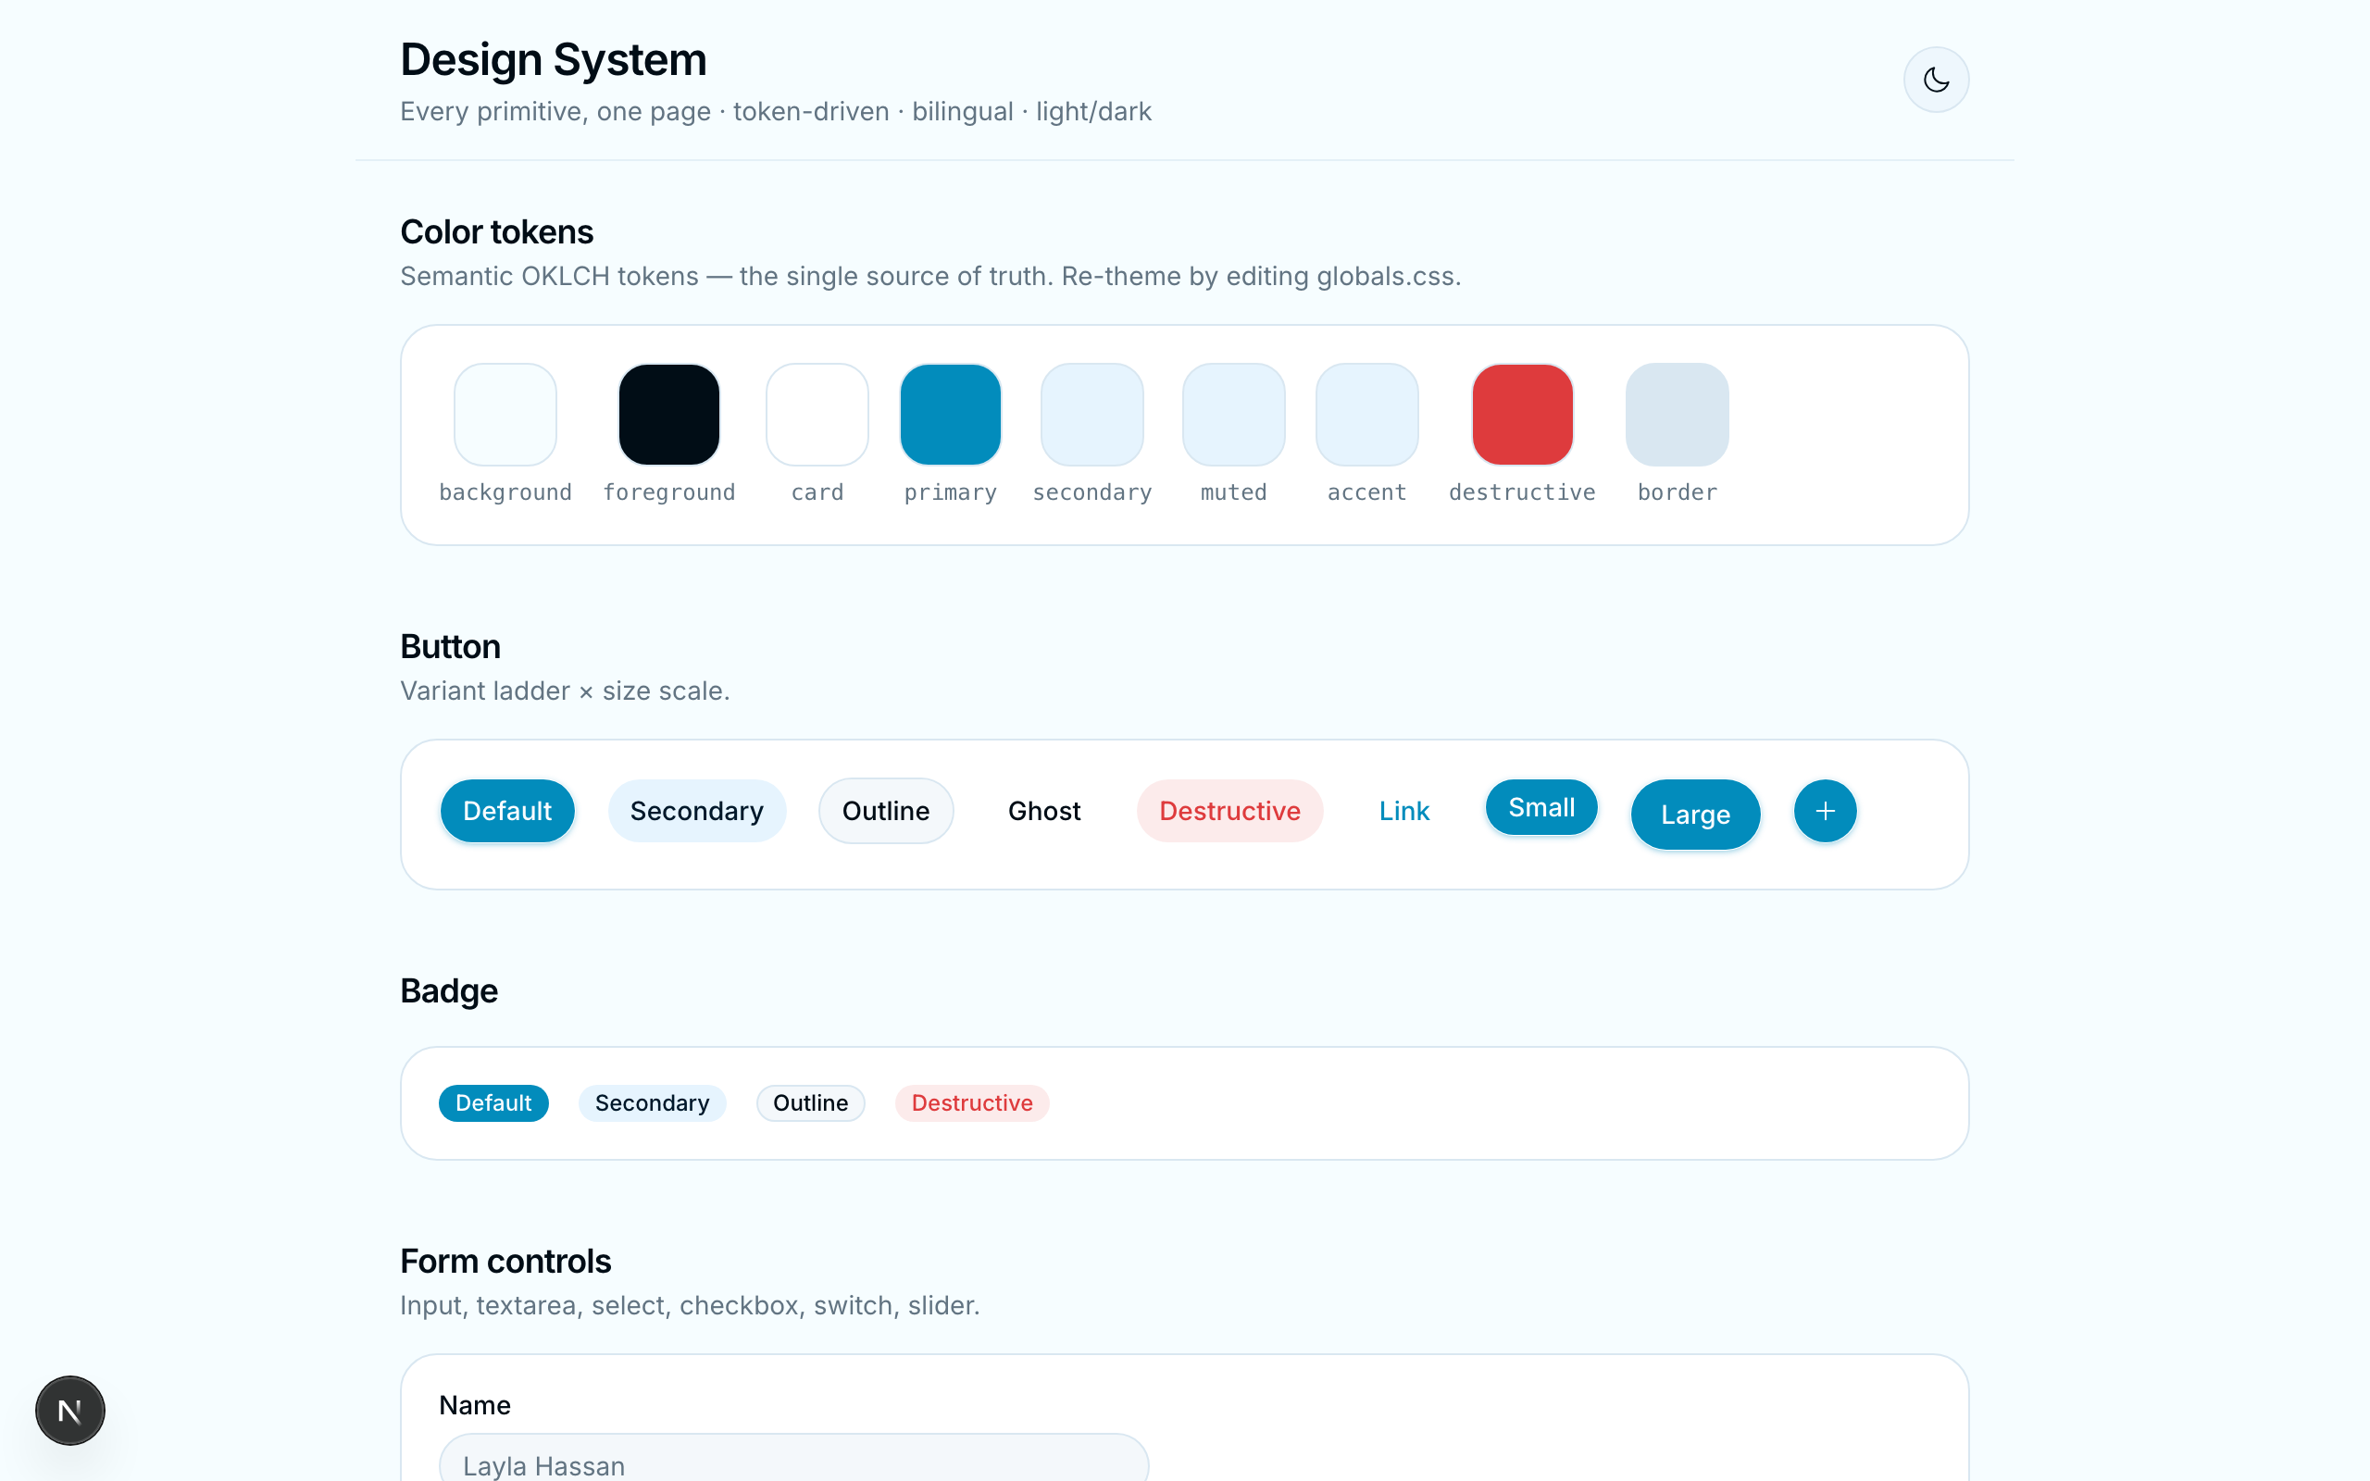The image size is (2370, 1481).
Task: Click the destructive red color swatch
Action: pos(1522,415)
